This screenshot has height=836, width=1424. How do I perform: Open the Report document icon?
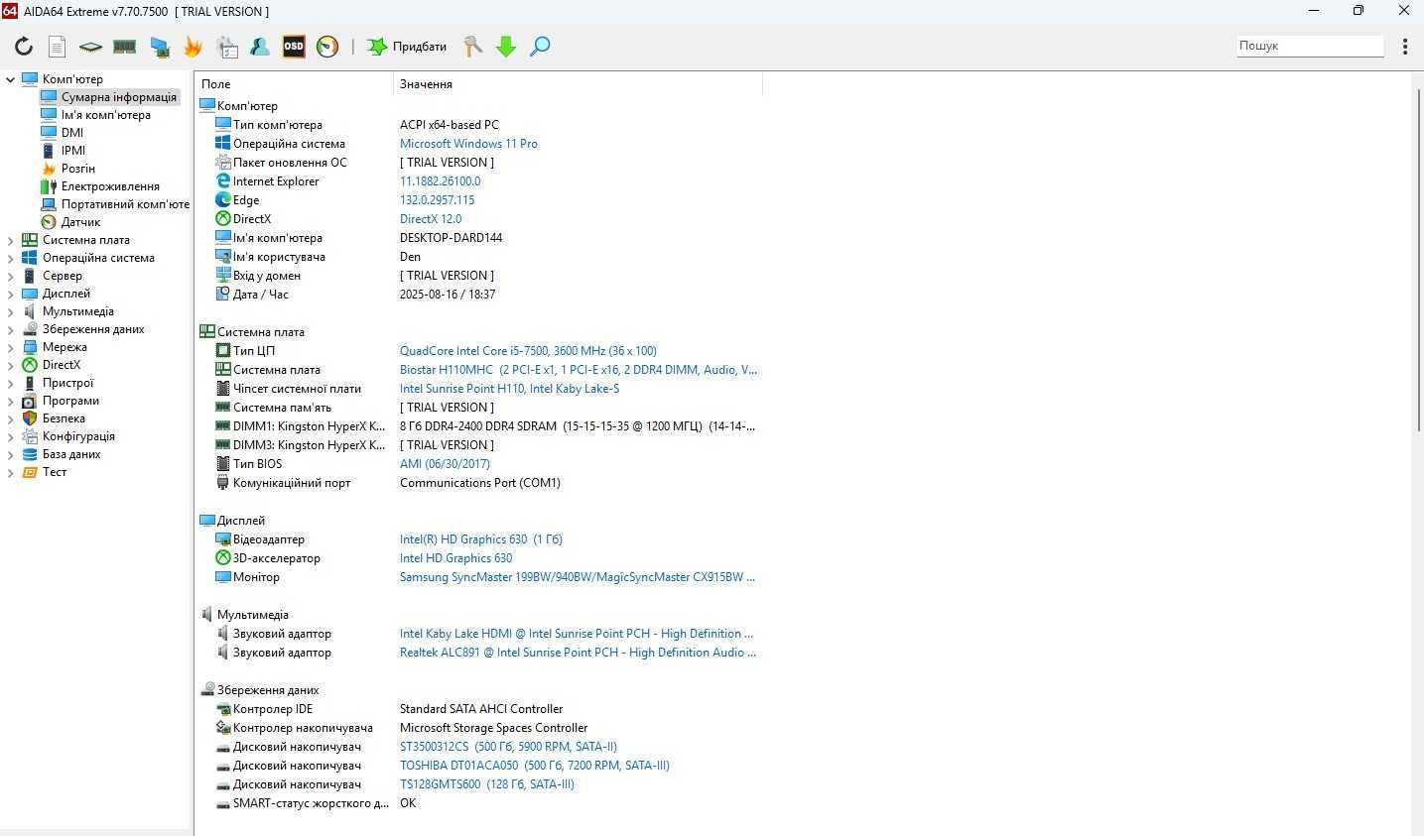(58, 47)
